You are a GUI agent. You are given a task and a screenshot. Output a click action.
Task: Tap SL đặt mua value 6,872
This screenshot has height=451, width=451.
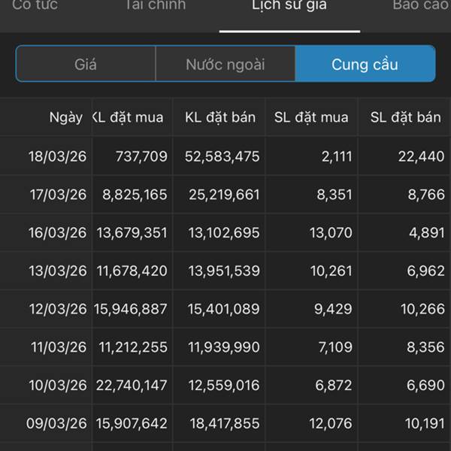click(x=330, y=386)
